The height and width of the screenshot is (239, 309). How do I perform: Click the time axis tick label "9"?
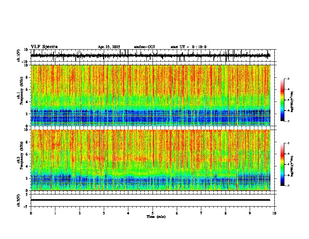coord(250,213)
